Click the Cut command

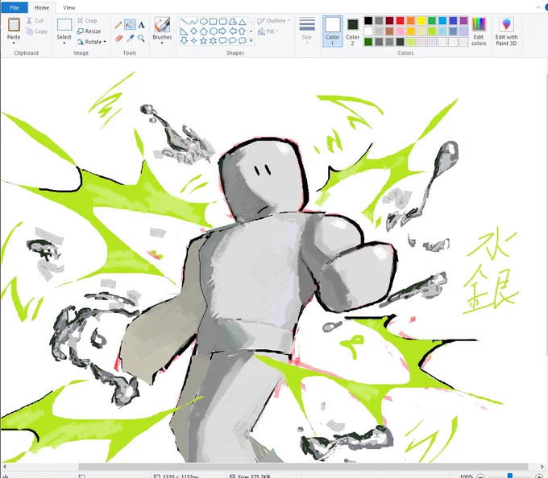(x=35, y=21)
